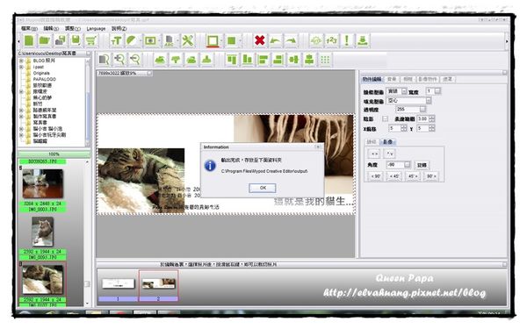Select page 1 thumbnail in bottom strip
The height and width of the screenshot is (329, 527).
(118, 283)
